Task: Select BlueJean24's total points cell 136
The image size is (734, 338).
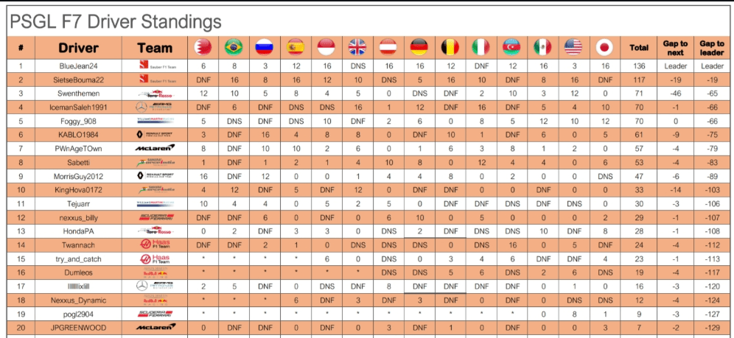Action: (x=639, y=66)
